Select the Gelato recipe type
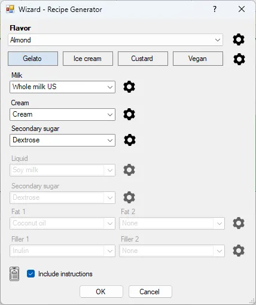Image resolution: width=256 pixels, height=305 pixels. pos(33,59)
